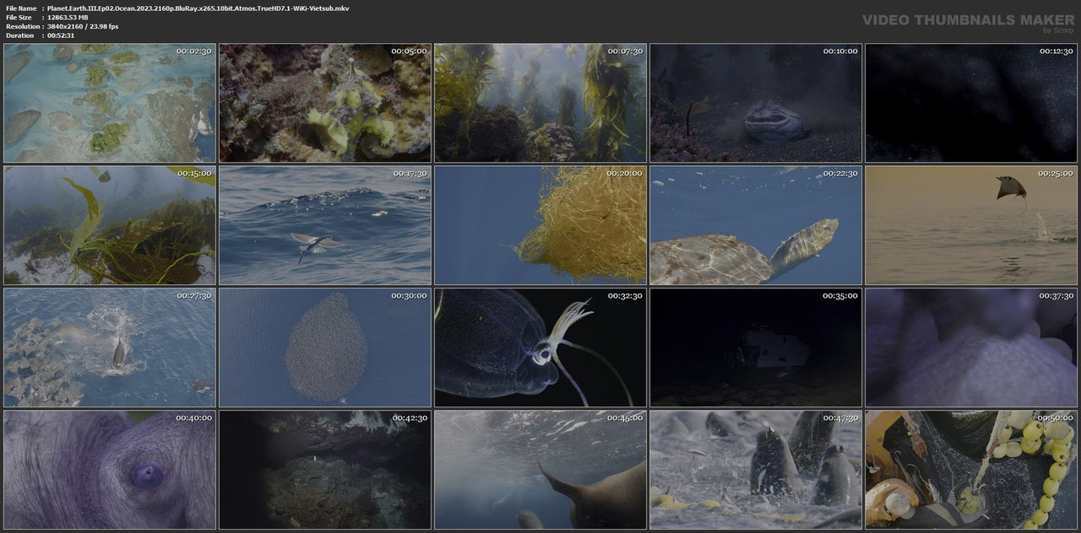Select the thumbnail at 00:05:00

(x=325, y=103)
